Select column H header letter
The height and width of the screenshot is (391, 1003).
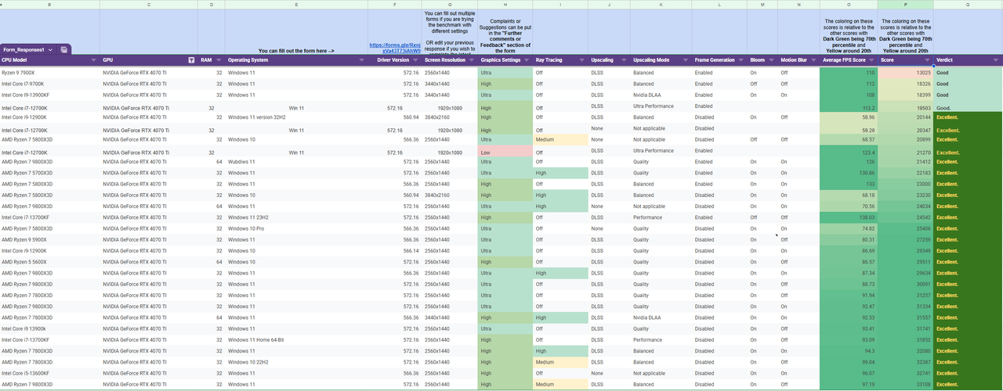(505, 5)
